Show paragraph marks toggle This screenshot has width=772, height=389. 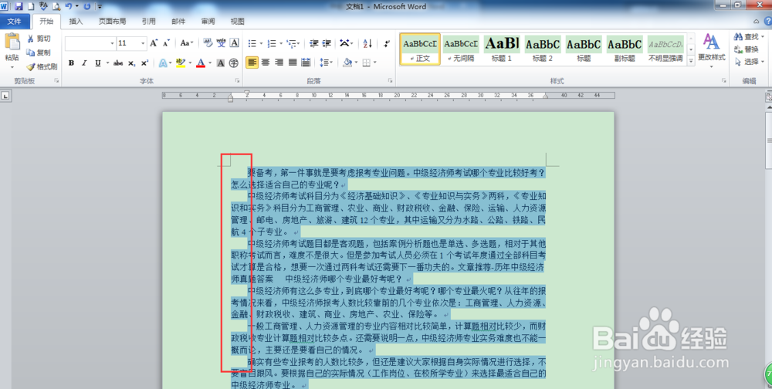(x=387, y=43)
